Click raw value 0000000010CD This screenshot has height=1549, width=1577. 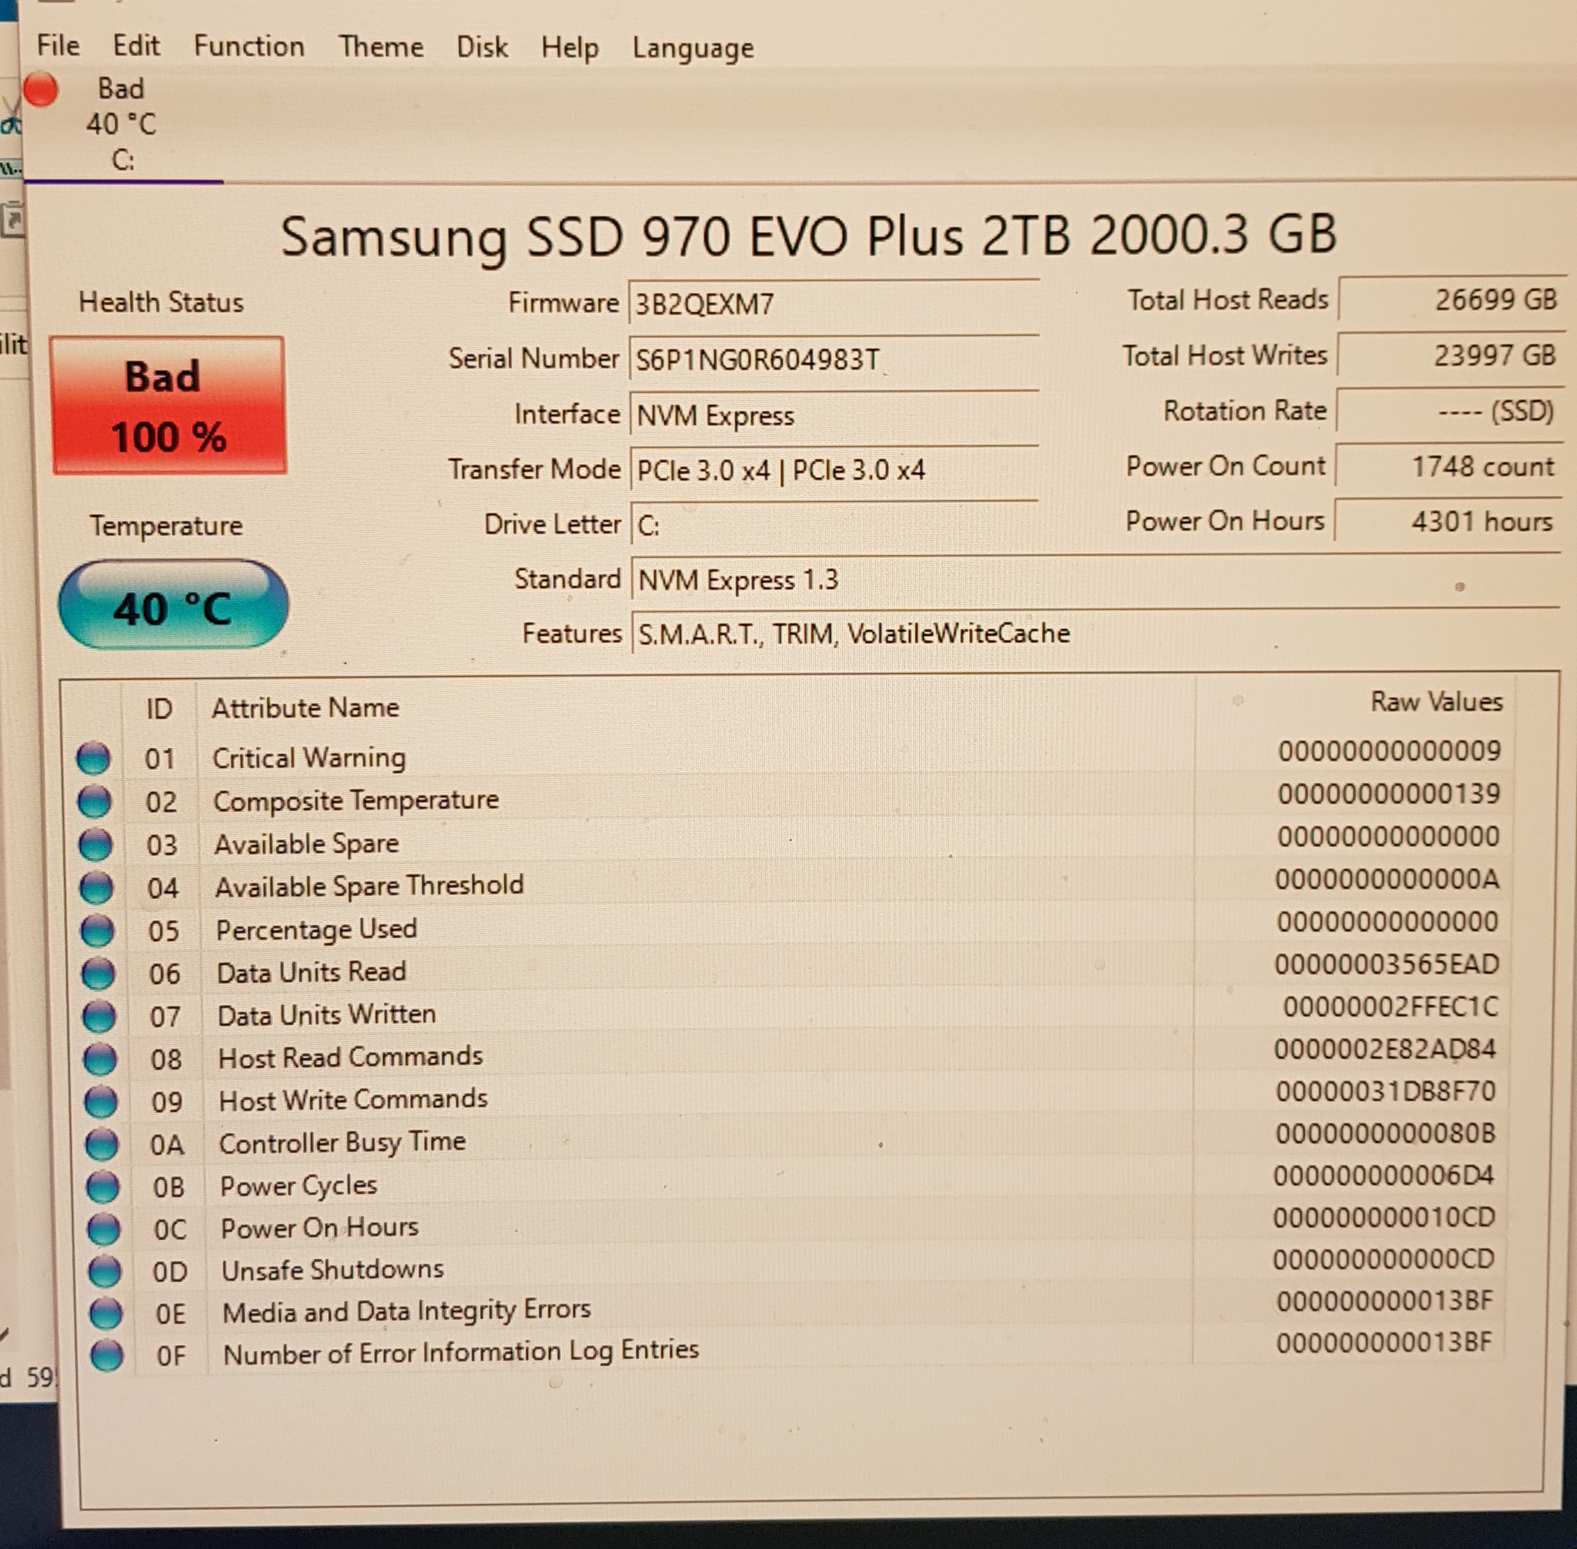pos(1384,1218)
